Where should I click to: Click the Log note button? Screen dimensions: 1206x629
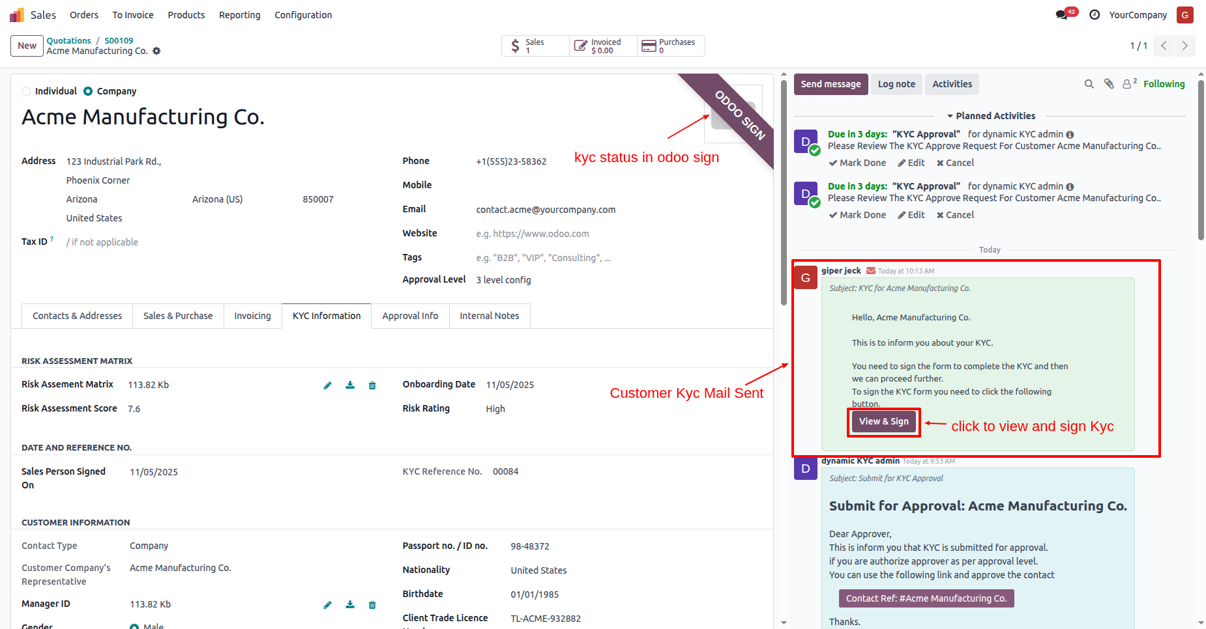click(x=896, y=84)
